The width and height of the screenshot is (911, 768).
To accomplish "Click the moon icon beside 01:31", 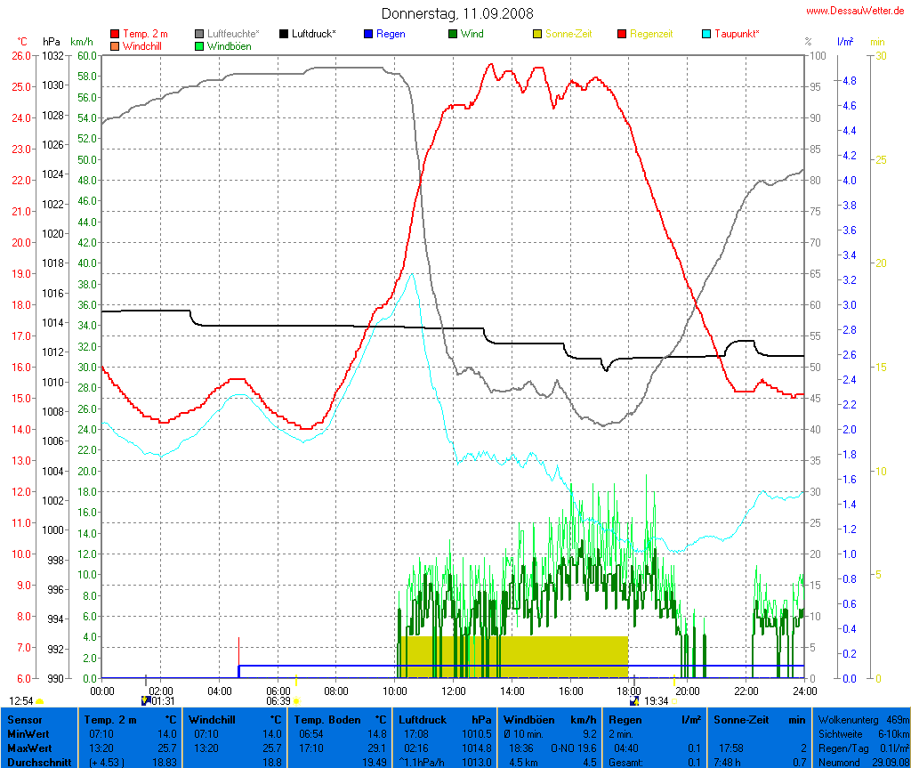I will click(146, 700).
